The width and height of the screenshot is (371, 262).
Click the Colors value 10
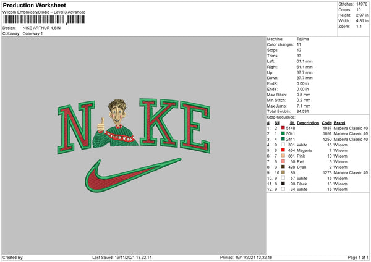click(x=359, y=10)
